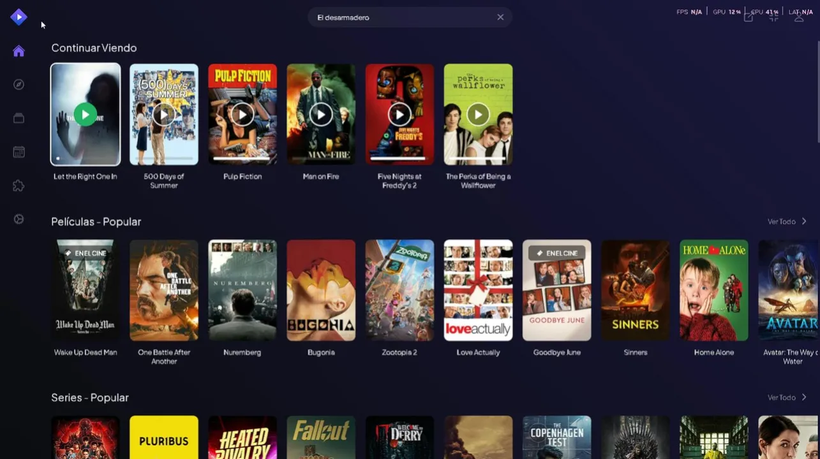Image resolution: width=820 pixels, height=459 pixels.
Task: Click the search field containing "El desarmadero"
Action: [410, 17]
